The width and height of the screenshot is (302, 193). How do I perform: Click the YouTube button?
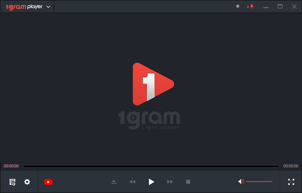coord(48,182)
